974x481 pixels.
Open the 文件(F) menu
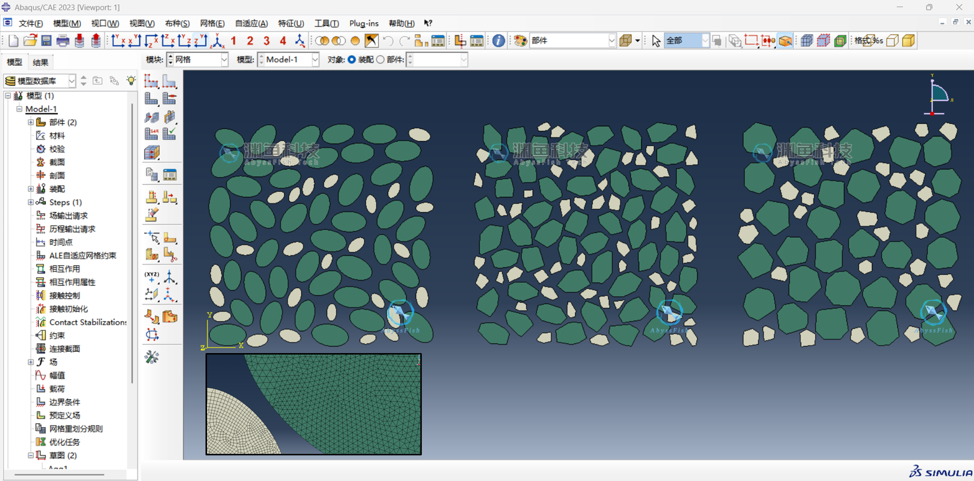point(31,23)
